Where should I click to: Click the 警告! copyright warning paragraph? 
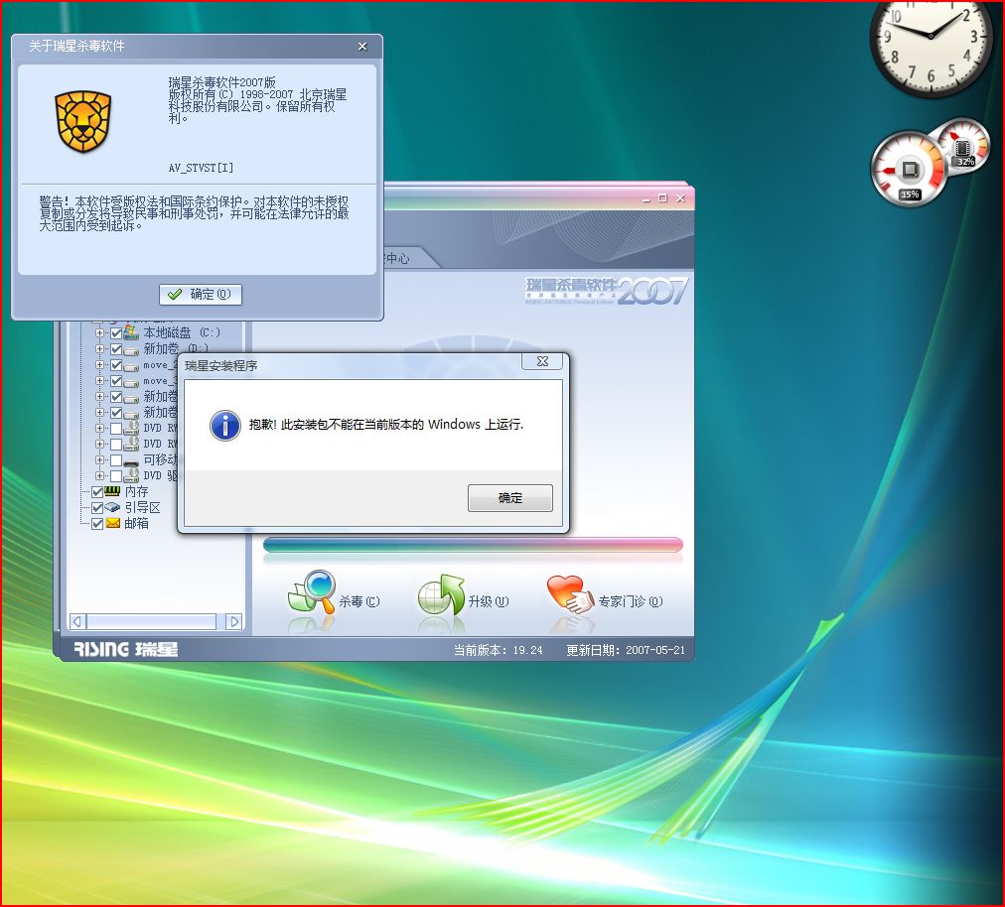(195, 213)
